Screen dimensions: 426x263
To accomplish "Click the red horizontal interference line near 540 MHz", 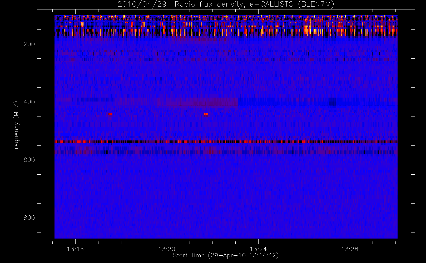I will point(226,142).
